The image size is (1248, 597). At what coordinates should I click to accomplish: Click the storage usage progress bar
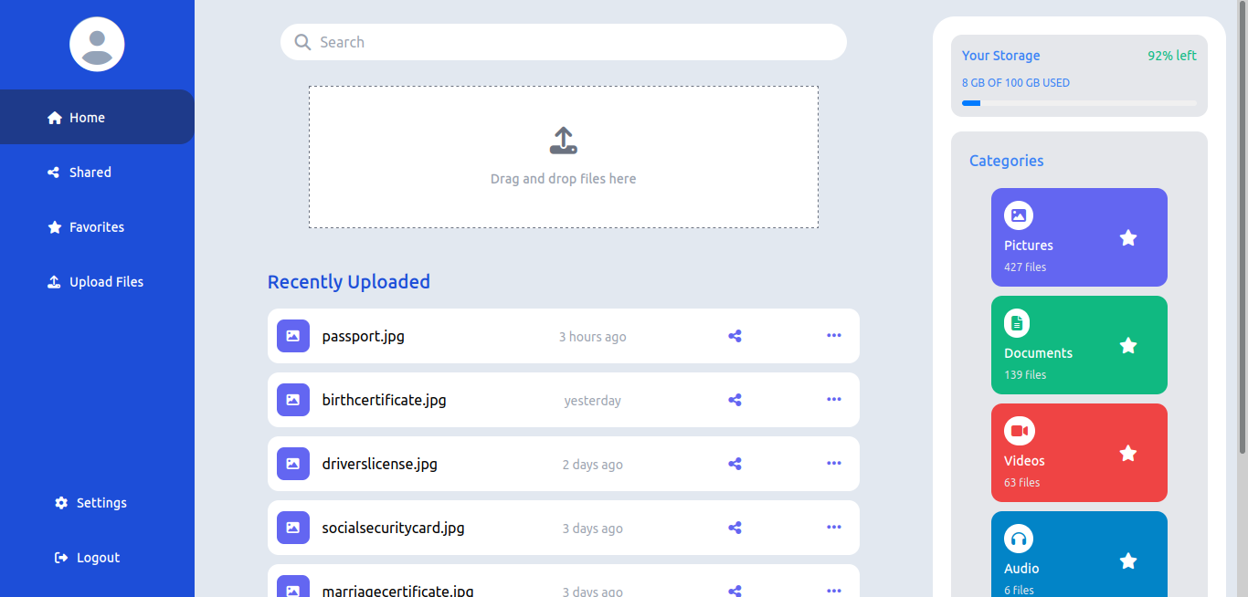(x=1078, y=103)
